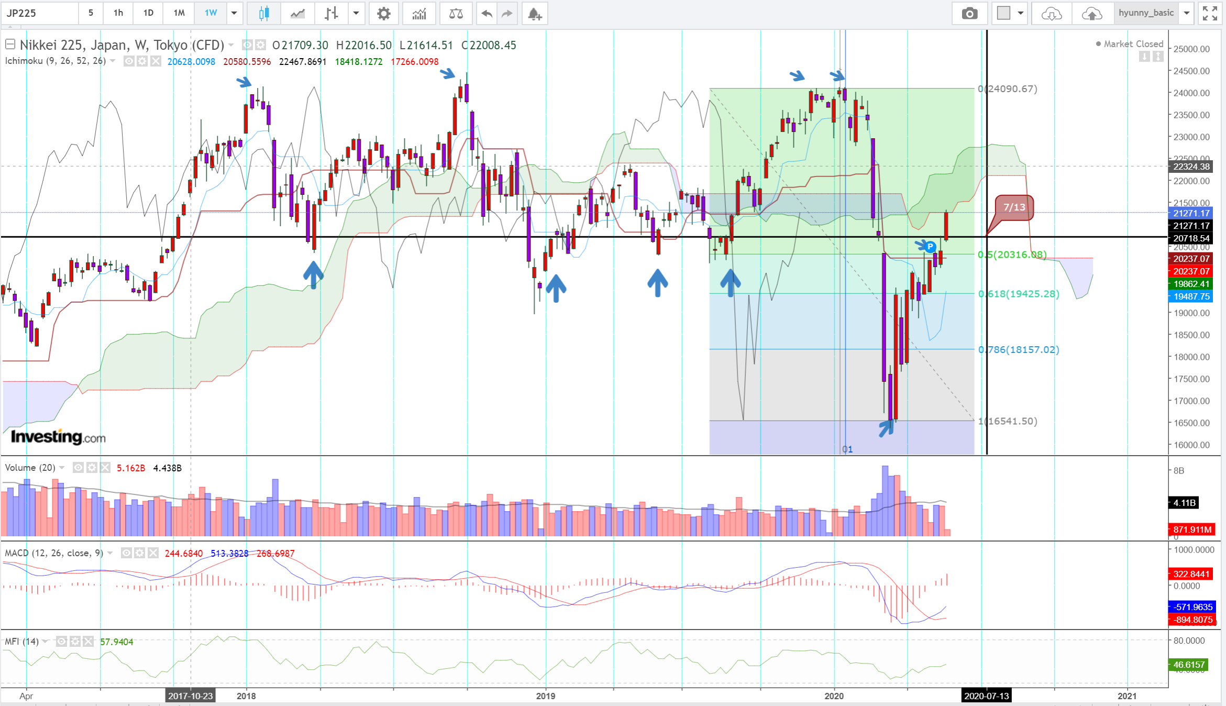
Task: Open chart settings gear
Action: (x=383, y=14)
